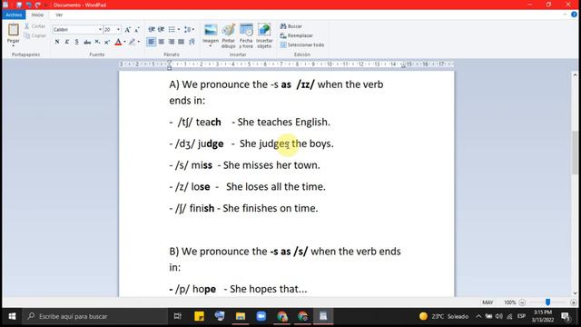Screen dimensions: 581x327
Task: Open Sticky Notes from the taskbar
Action: tap(199, 316)
